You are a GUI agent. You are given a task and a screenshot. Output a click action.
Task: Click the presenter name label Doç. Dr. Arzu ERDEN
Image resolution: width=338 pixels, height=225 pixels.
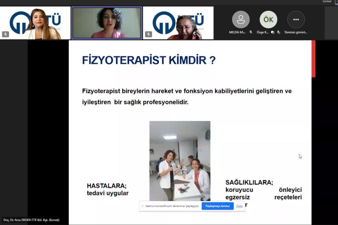pos(31,220)
